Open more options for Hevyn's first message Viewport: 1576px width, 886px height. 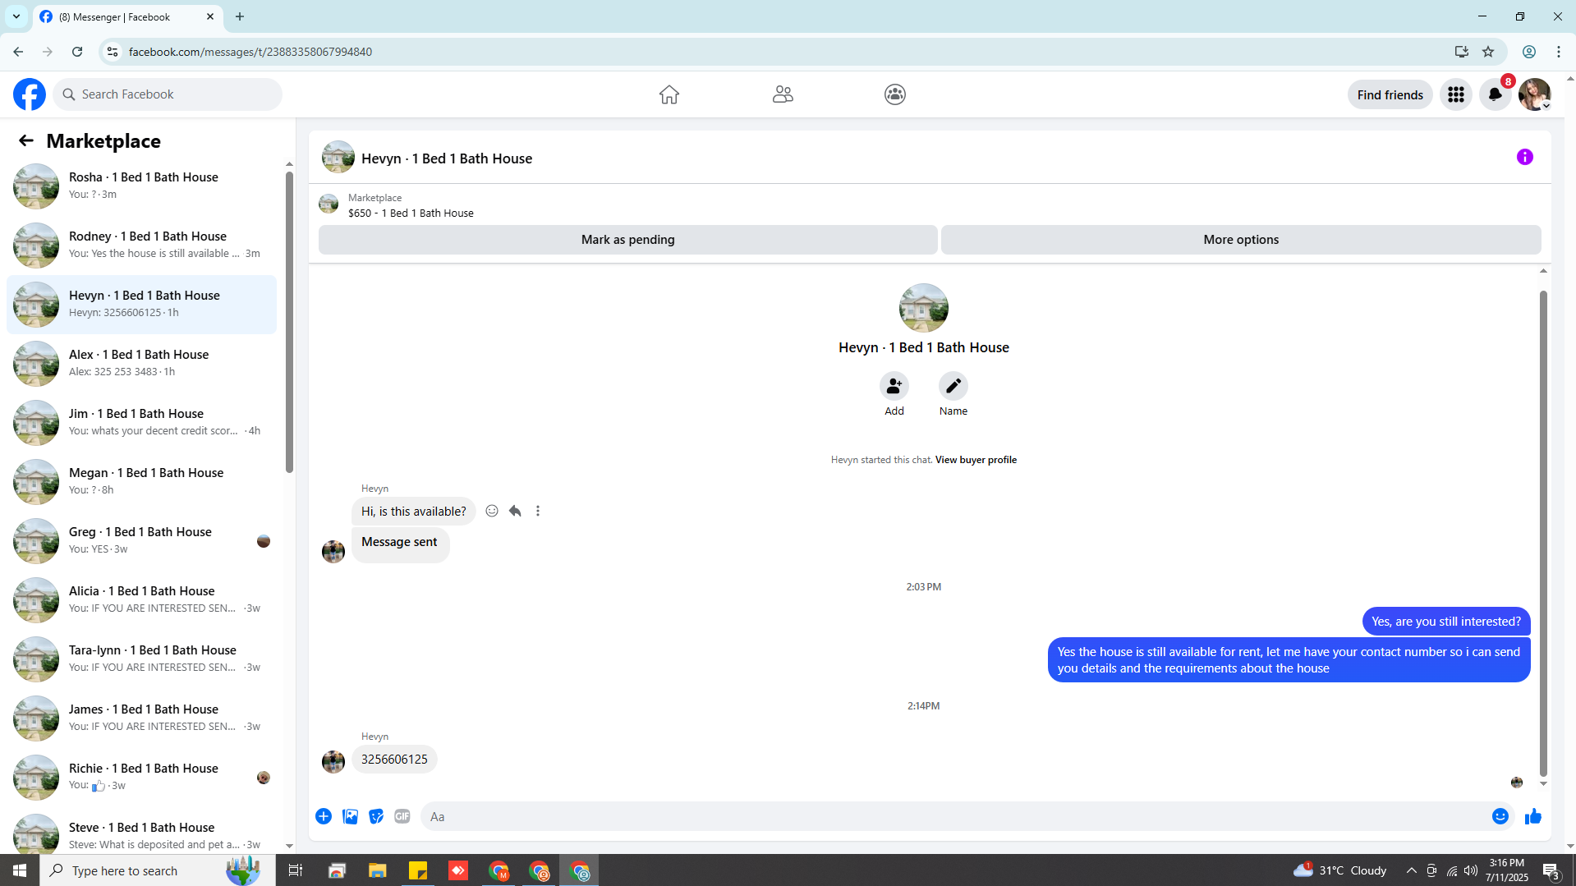[538, 511]
